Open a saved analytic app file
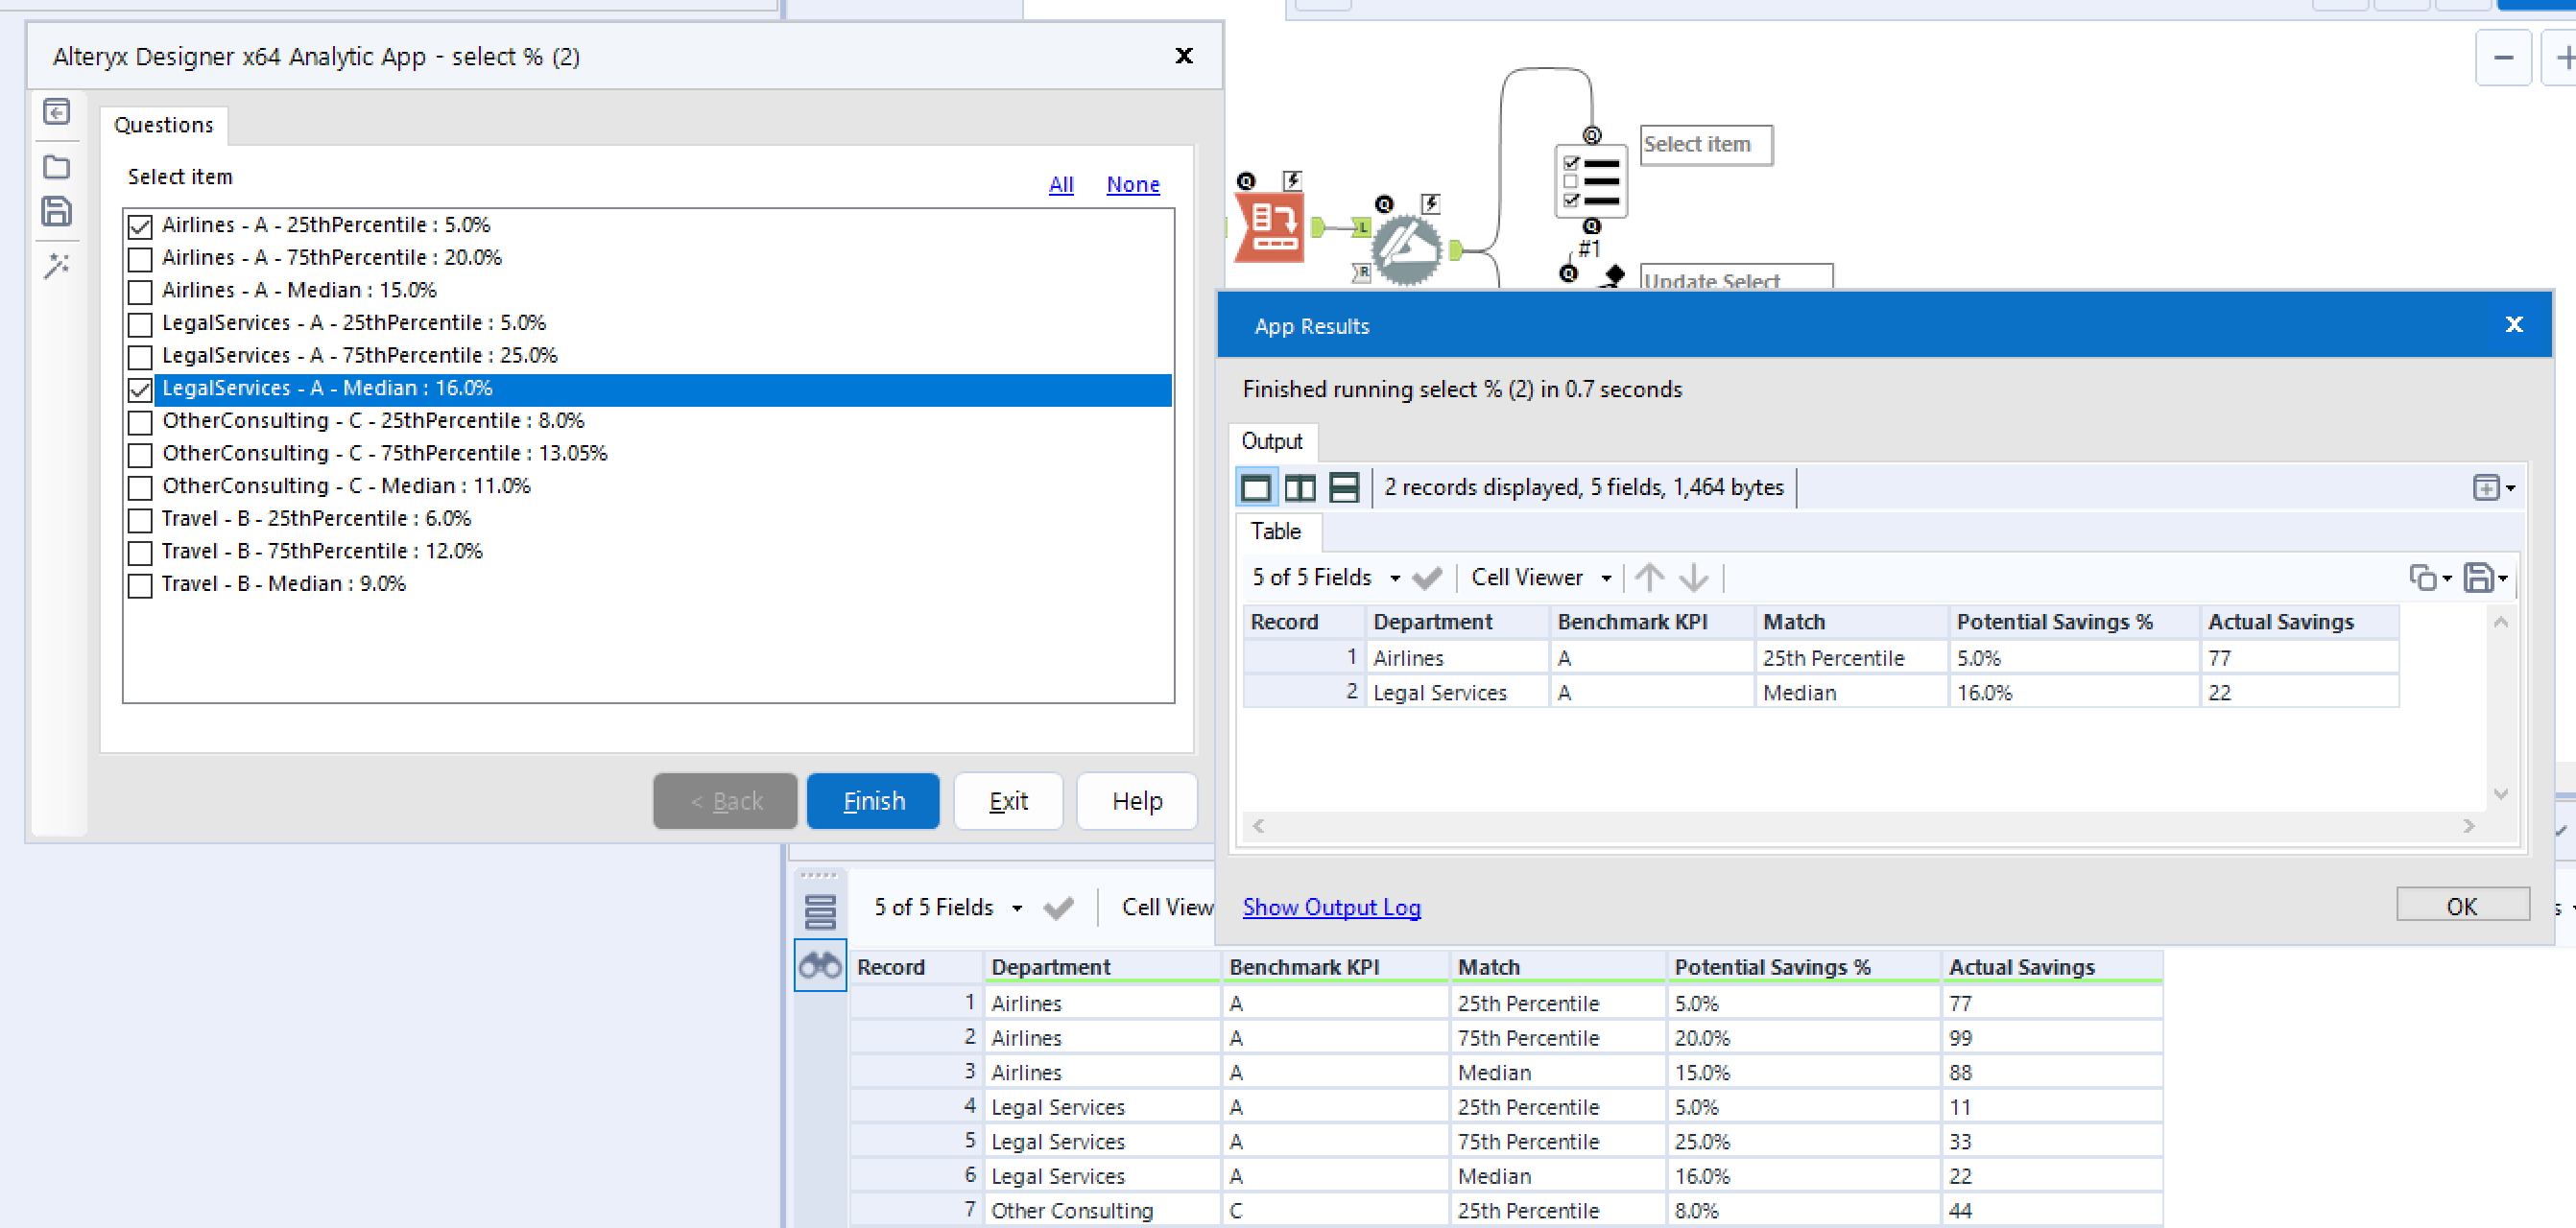The height and width of the screenshot is (1228, 2576). coord(57,167)
